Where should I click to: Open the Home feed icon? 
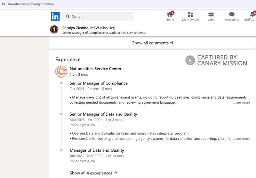pyautogui.click(x=170, y=14)
